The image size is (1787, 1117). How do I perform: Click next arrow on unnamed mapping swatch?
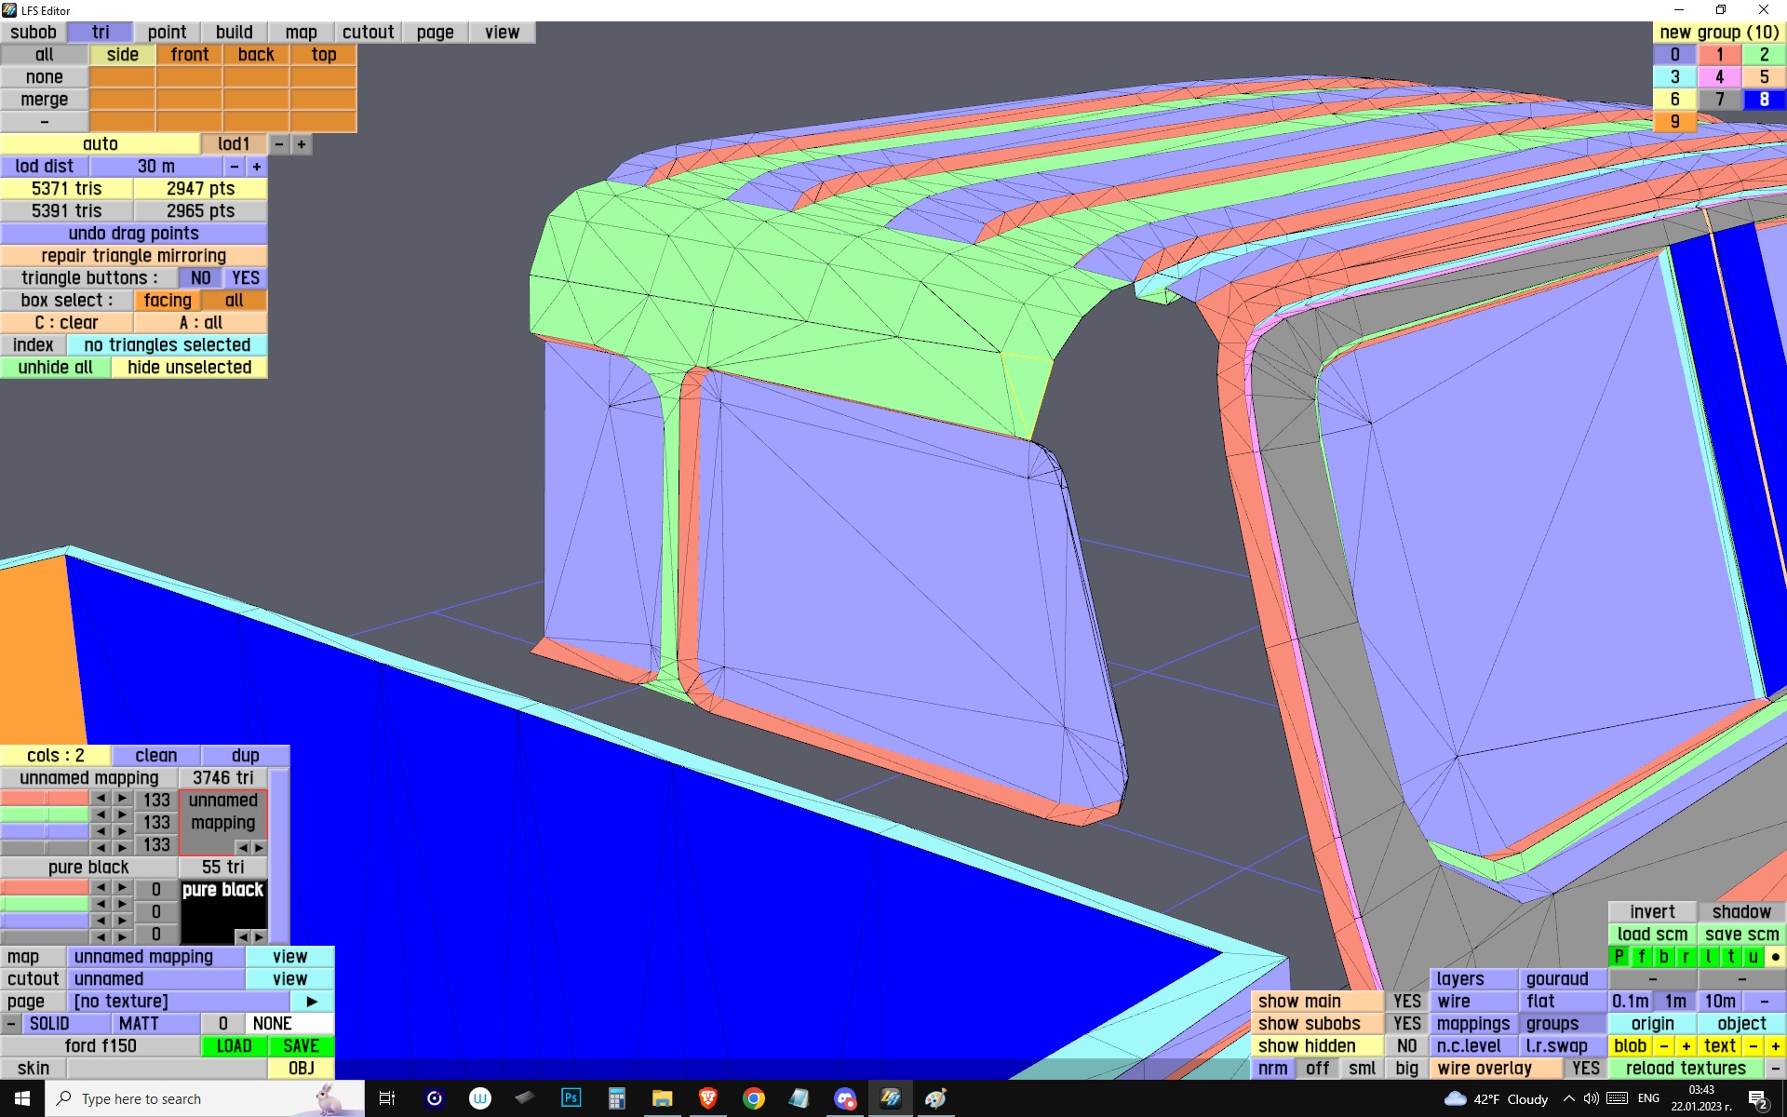(x=260, y=848)
